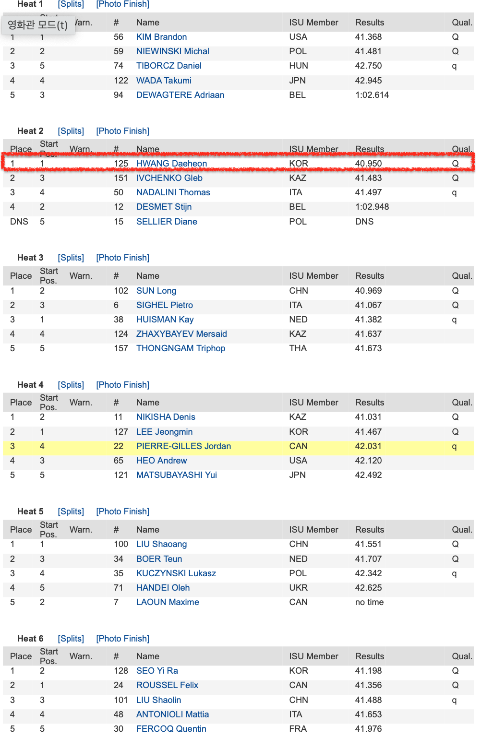Open PIERRE-GILLES Jordan's highlighted name link

(183, 446)
